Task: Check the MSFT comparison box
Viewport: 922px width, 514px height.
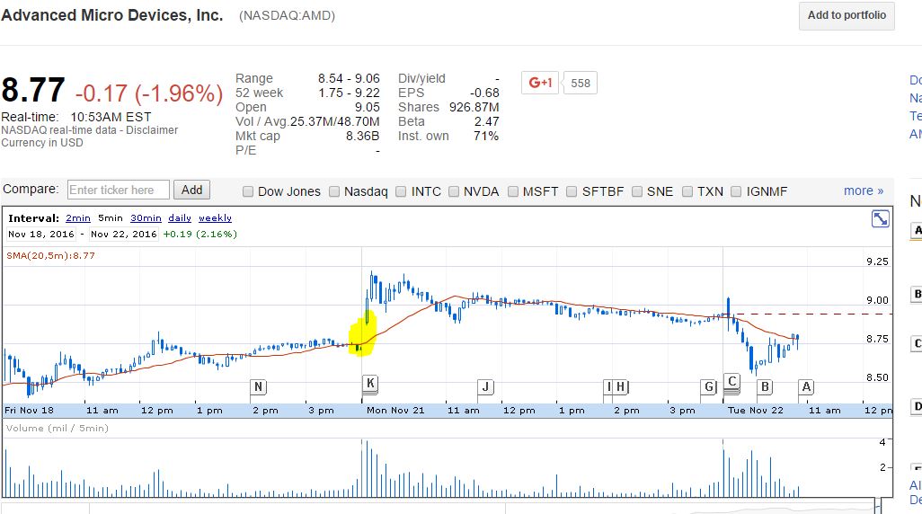Action: coord(513,191)
